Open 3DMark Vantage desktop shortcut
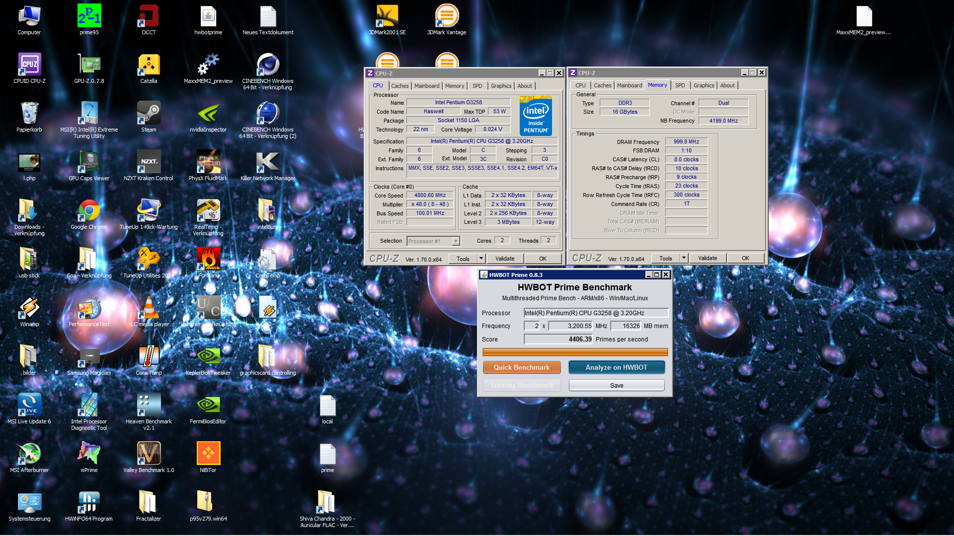 tap(447, 20)
